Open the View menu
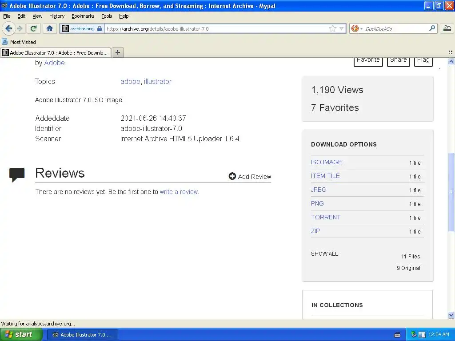455x341 pixels. coord(37,16)
